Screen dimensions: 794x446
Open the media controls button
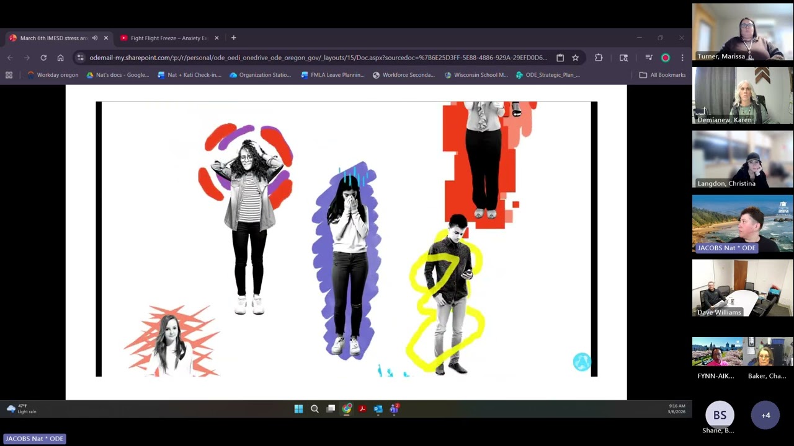point(649,58)
